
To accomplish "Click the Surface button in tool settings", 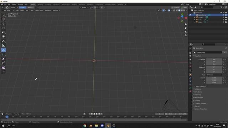I will [30, 7].
